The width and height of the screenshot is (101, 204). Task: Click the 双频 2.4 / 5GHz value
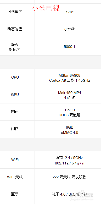click(x=70, y=158)
